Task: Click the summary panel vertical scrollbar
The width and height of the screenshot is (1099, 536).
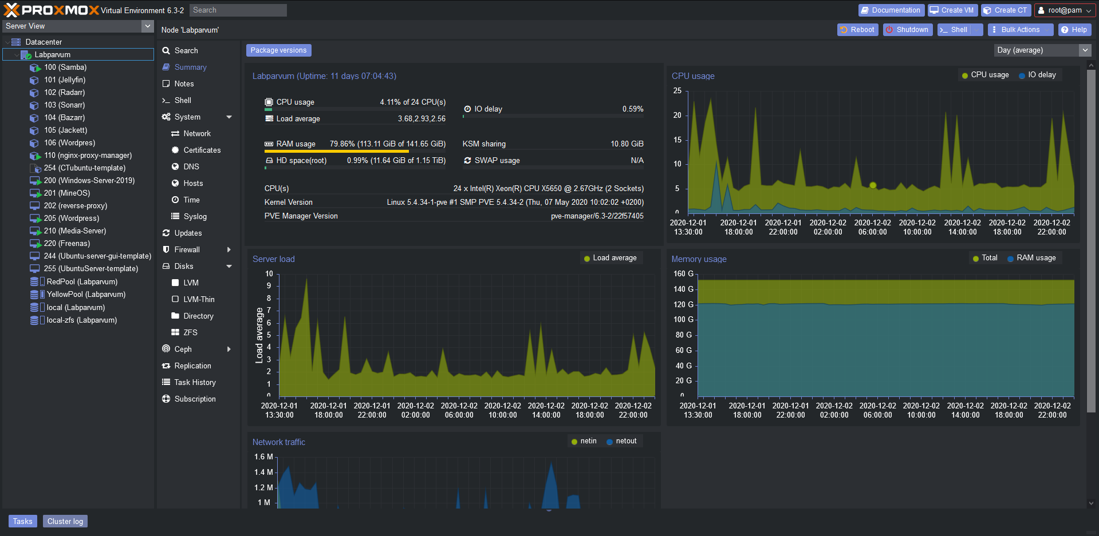Action: coord(1091,240)
